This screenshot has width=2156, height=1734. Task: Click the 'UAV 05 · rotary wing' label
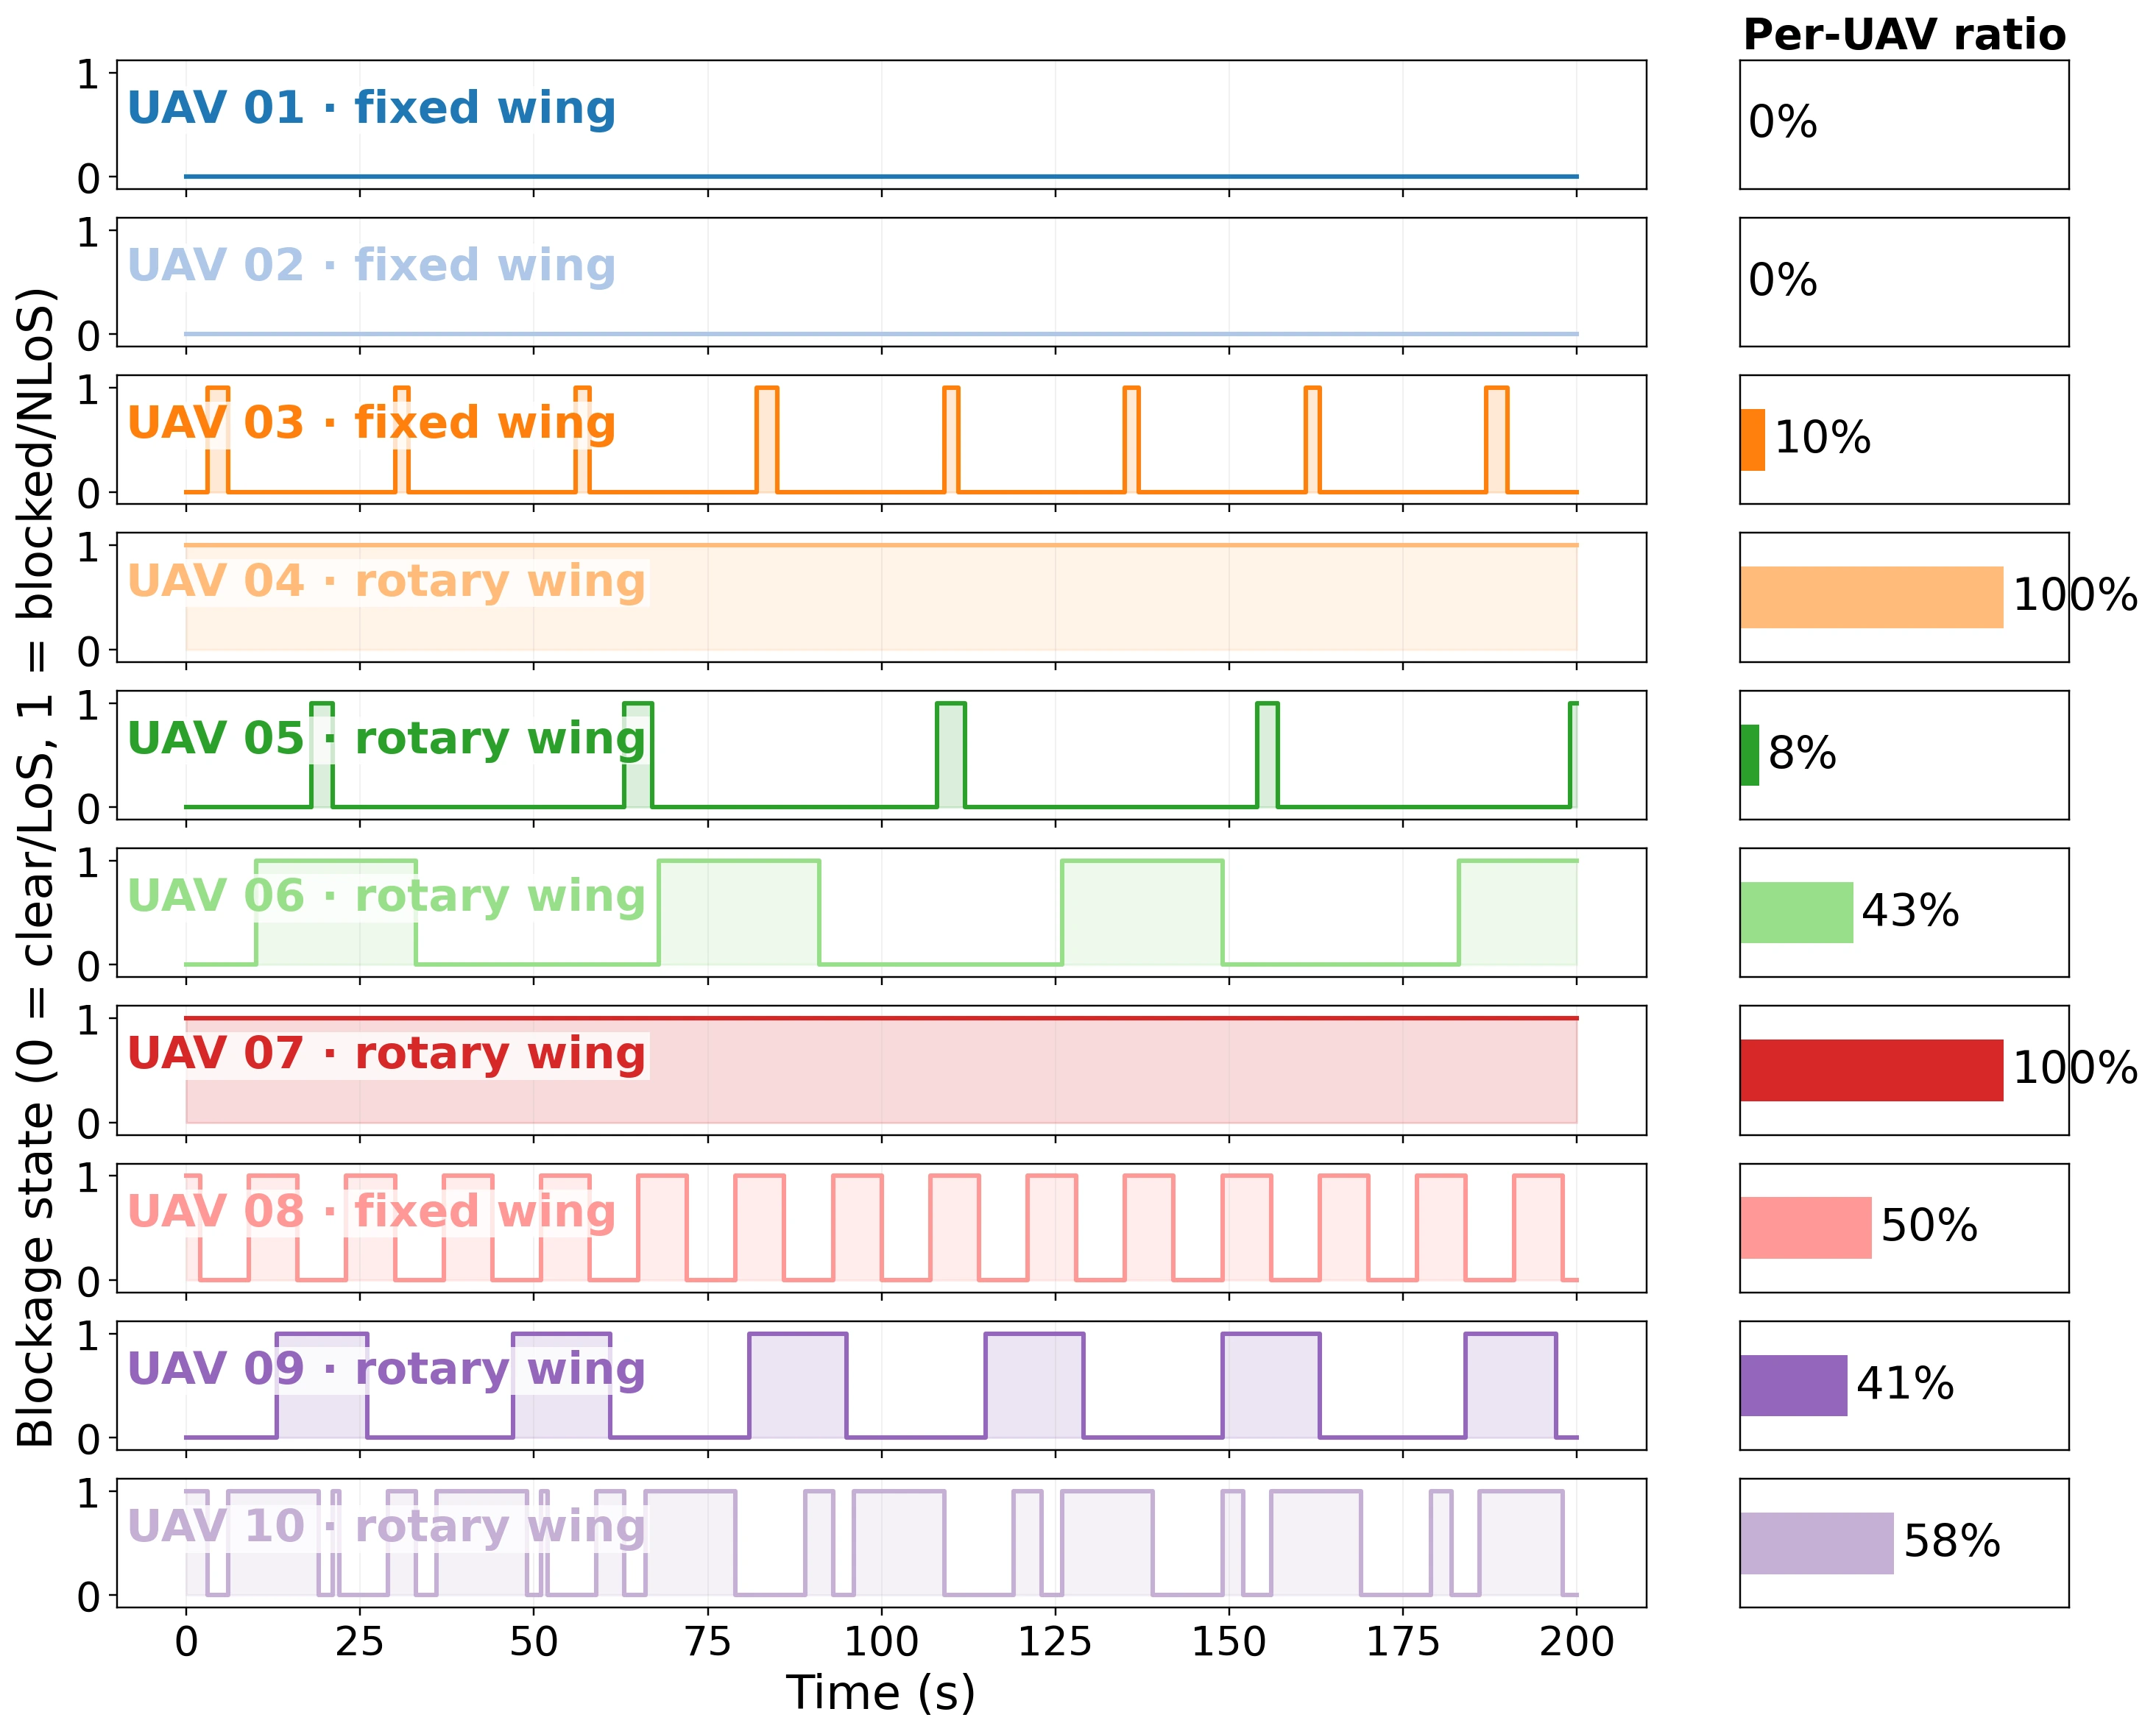click(x=386, y=739)
